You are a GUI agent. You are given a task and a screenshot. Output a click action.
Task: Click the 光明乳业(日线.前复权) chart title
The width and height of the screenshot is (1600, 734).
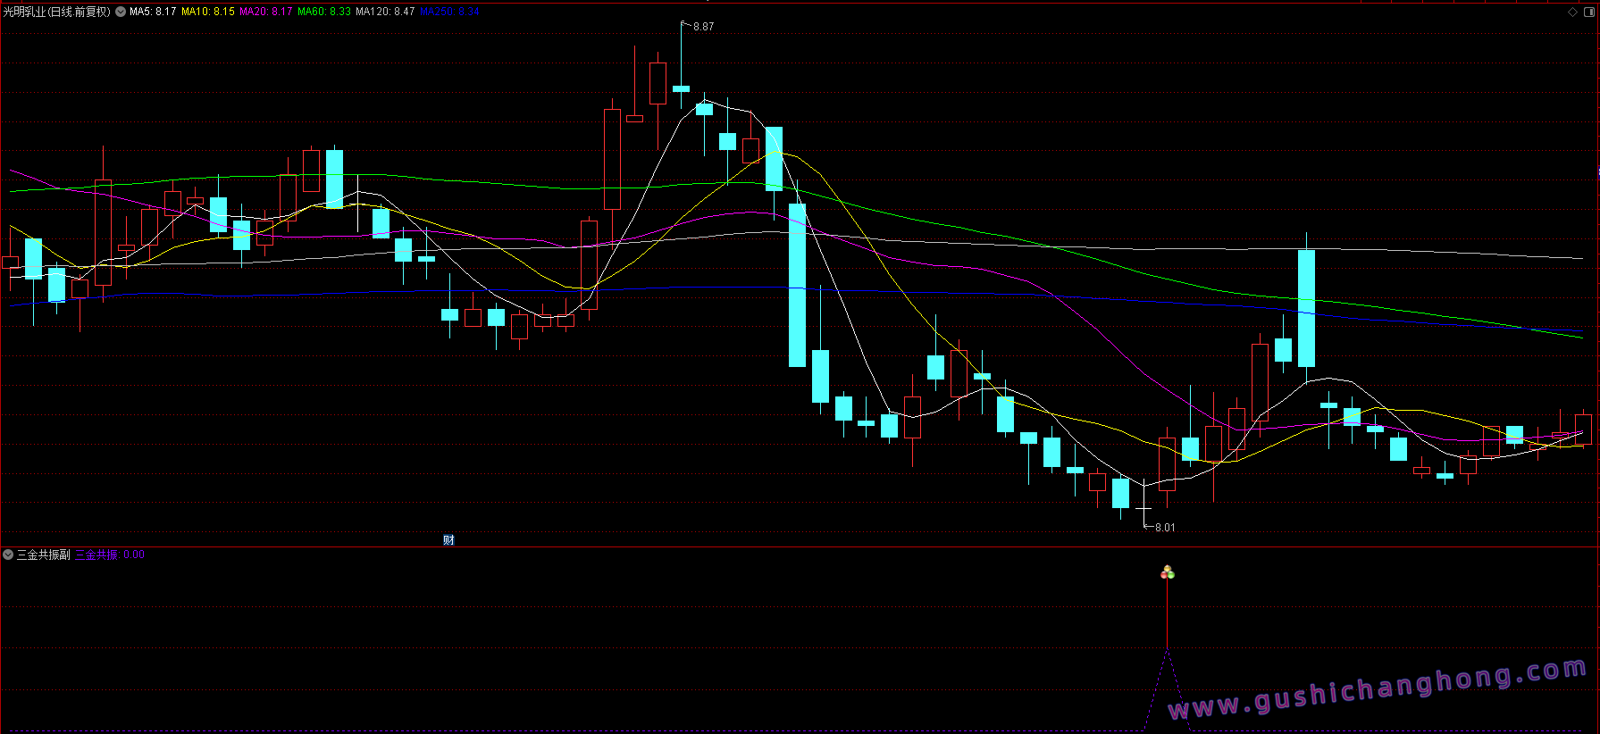click(57, 12)
